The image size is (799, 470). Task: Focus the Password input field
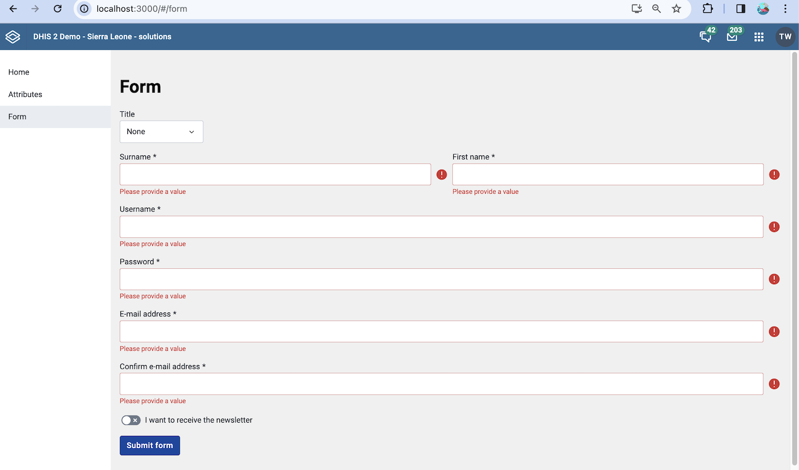442,279
